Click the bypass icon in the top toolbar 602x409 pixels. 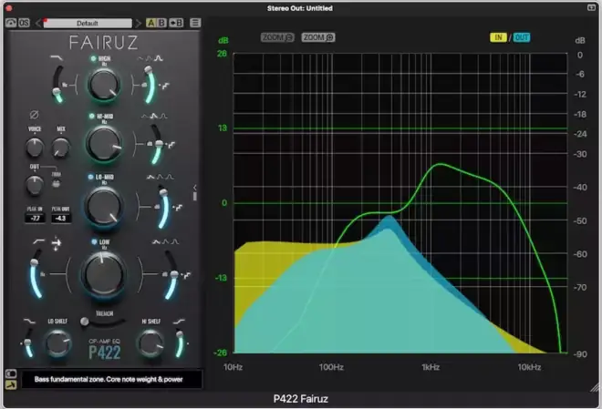pyautogui.click(x=11, y=23)
